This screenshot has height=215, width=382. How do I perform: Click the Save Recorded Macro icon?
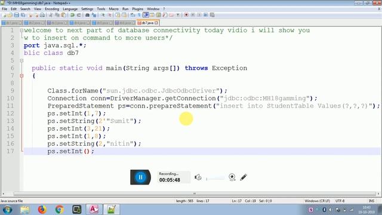(x=212, y=15)
